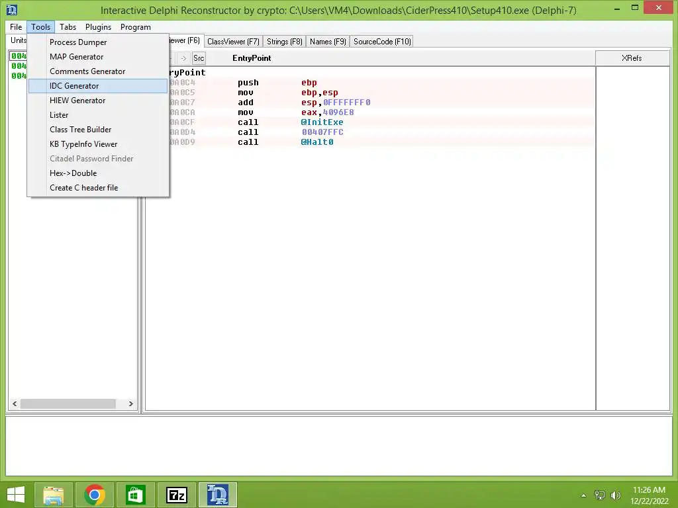
Task: Click IDC Generator menu item
Action: 98,86
